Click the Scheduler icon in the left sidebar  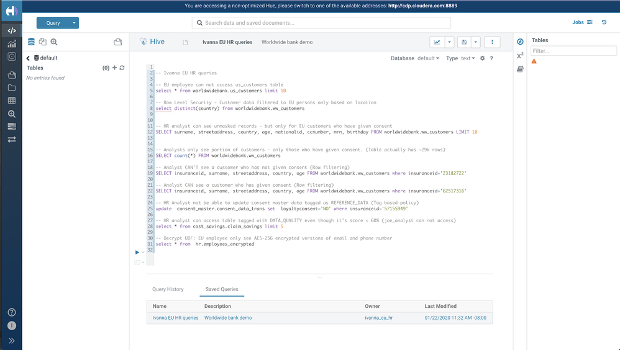point(12,57)
